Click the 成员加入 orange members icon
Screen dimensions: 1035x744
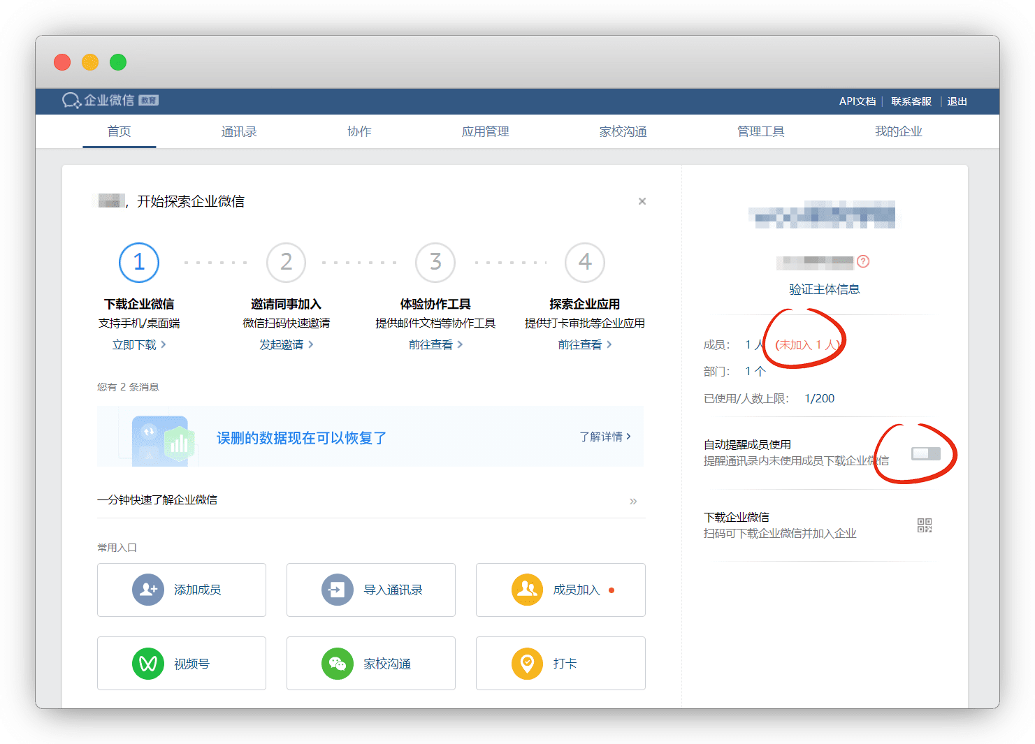coord(527,590)
